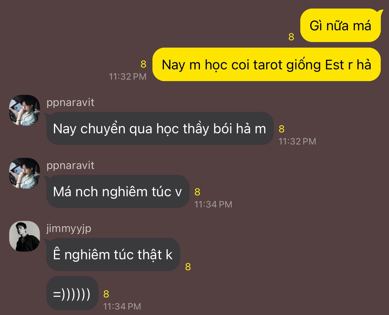Open ppnaravit's avatar beside the thầy bói message
The width and height of the screenshot is (389, 315).
[x=25, y=110]
